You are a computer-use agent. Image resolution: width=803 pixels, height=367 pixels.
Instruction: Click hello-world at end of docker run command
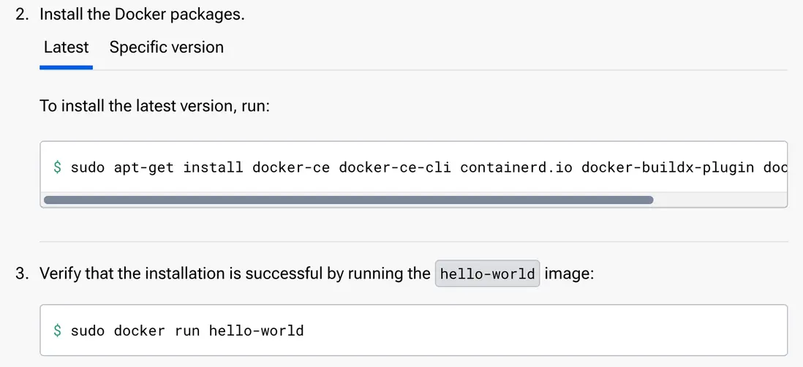(x=256, y=330)
